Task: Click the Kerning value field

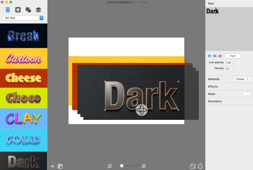Action: 228,68
